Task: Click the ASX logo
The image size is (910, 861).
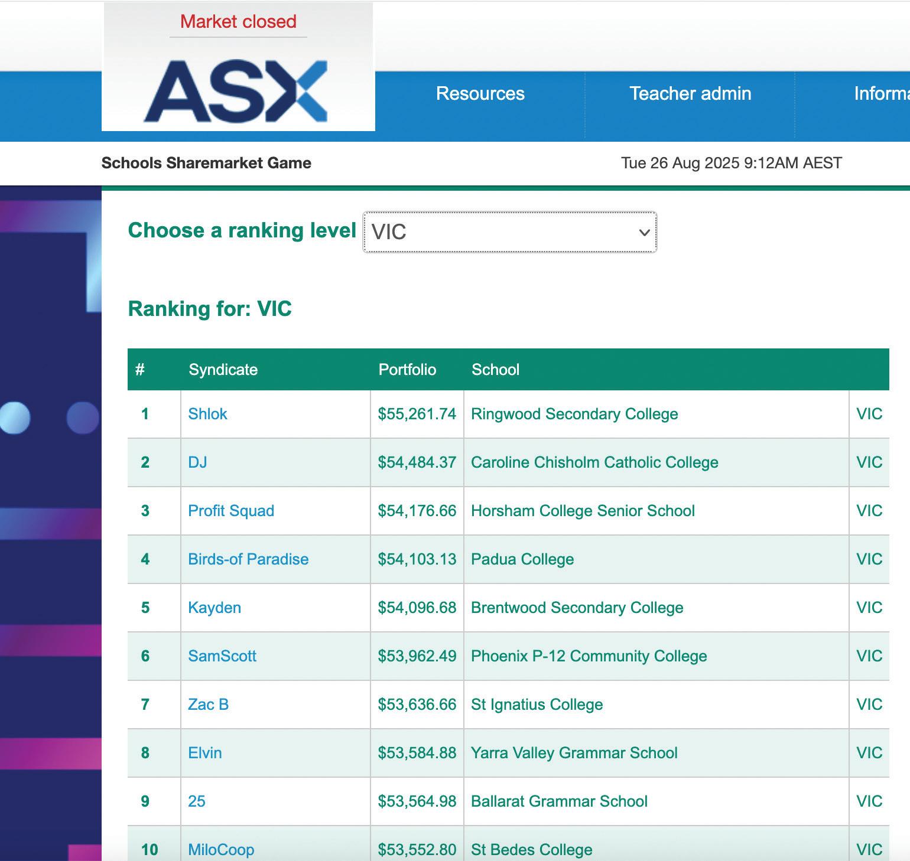Action: point(236,91)
